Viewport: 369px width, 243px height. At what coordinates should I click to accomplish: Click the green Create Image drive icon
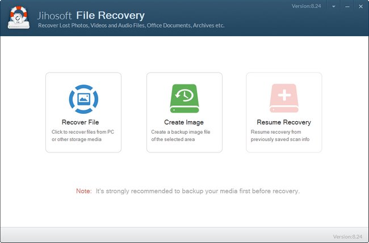coord(184,99)
